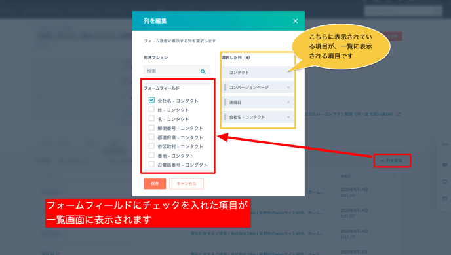Image resolution: width=451 pixels, height=255 pixels.
Task: Remove 送信日 from selected columns
Action: click(x=288, y=103)
